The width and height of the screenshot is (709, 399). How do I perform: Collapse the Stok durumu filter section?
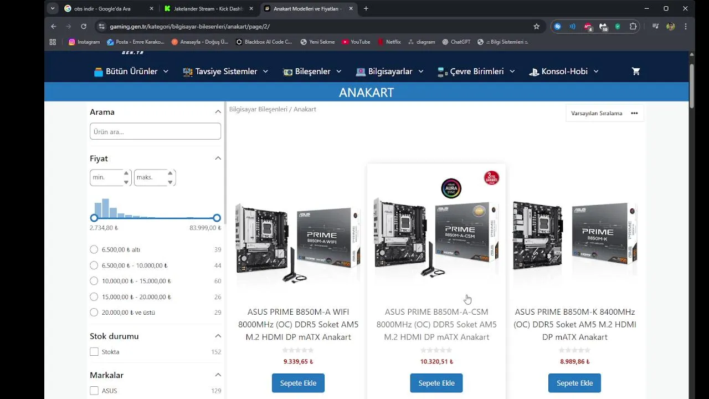(218, 336)
